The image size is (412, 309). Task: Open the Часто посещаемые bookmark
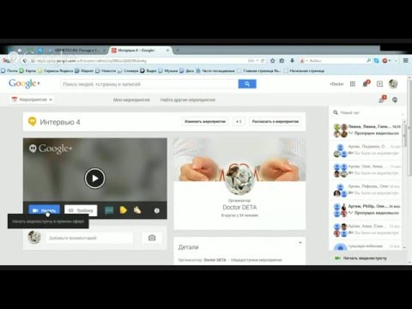pyautogui.click(x=215, y=70)
